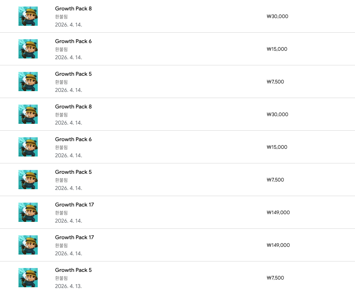Screen dimensions: 355x293
Task: Open the game icon of the first Growth Pack 5
Action: click(x=28, y=82)
